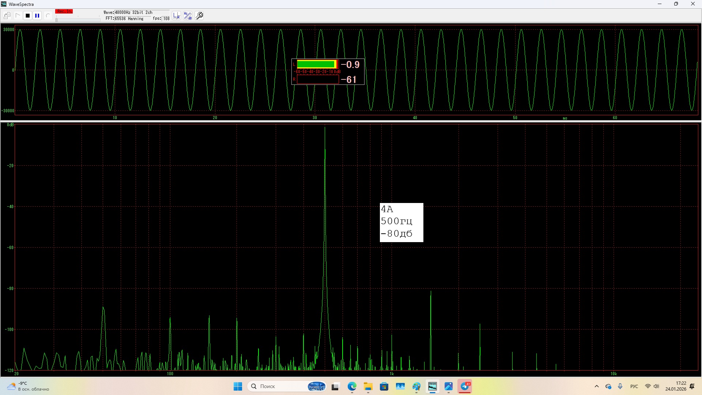
Task: Click the playback position slider
Action: coord(78,19)
